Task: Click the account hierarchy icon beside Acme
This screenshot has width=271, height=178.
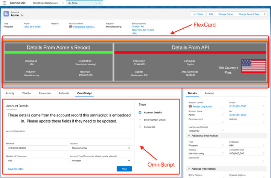Action: point(22,15)
